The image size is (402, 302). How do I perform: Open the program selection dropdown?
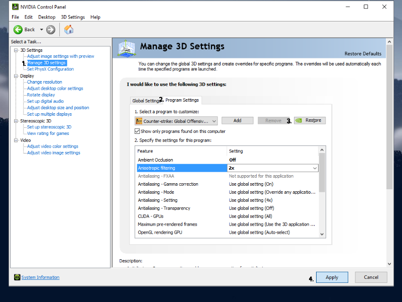pyautogui.click(x=176, y=121)
